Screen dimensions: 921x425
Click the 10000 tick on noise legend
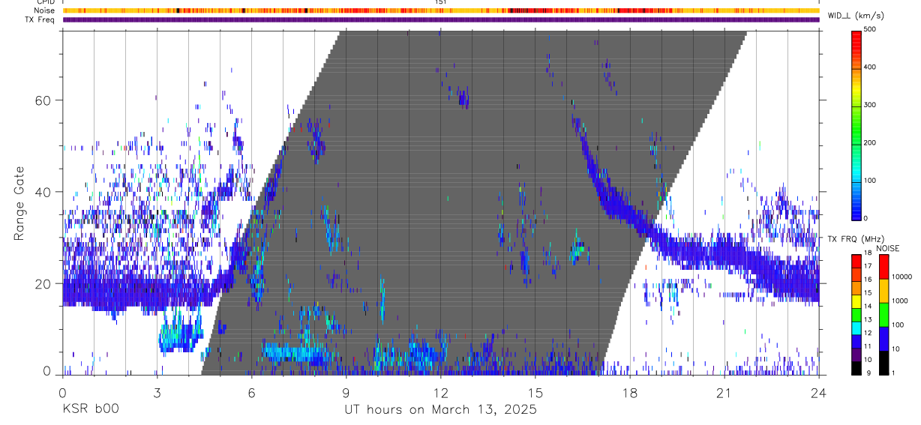(901, 277)
